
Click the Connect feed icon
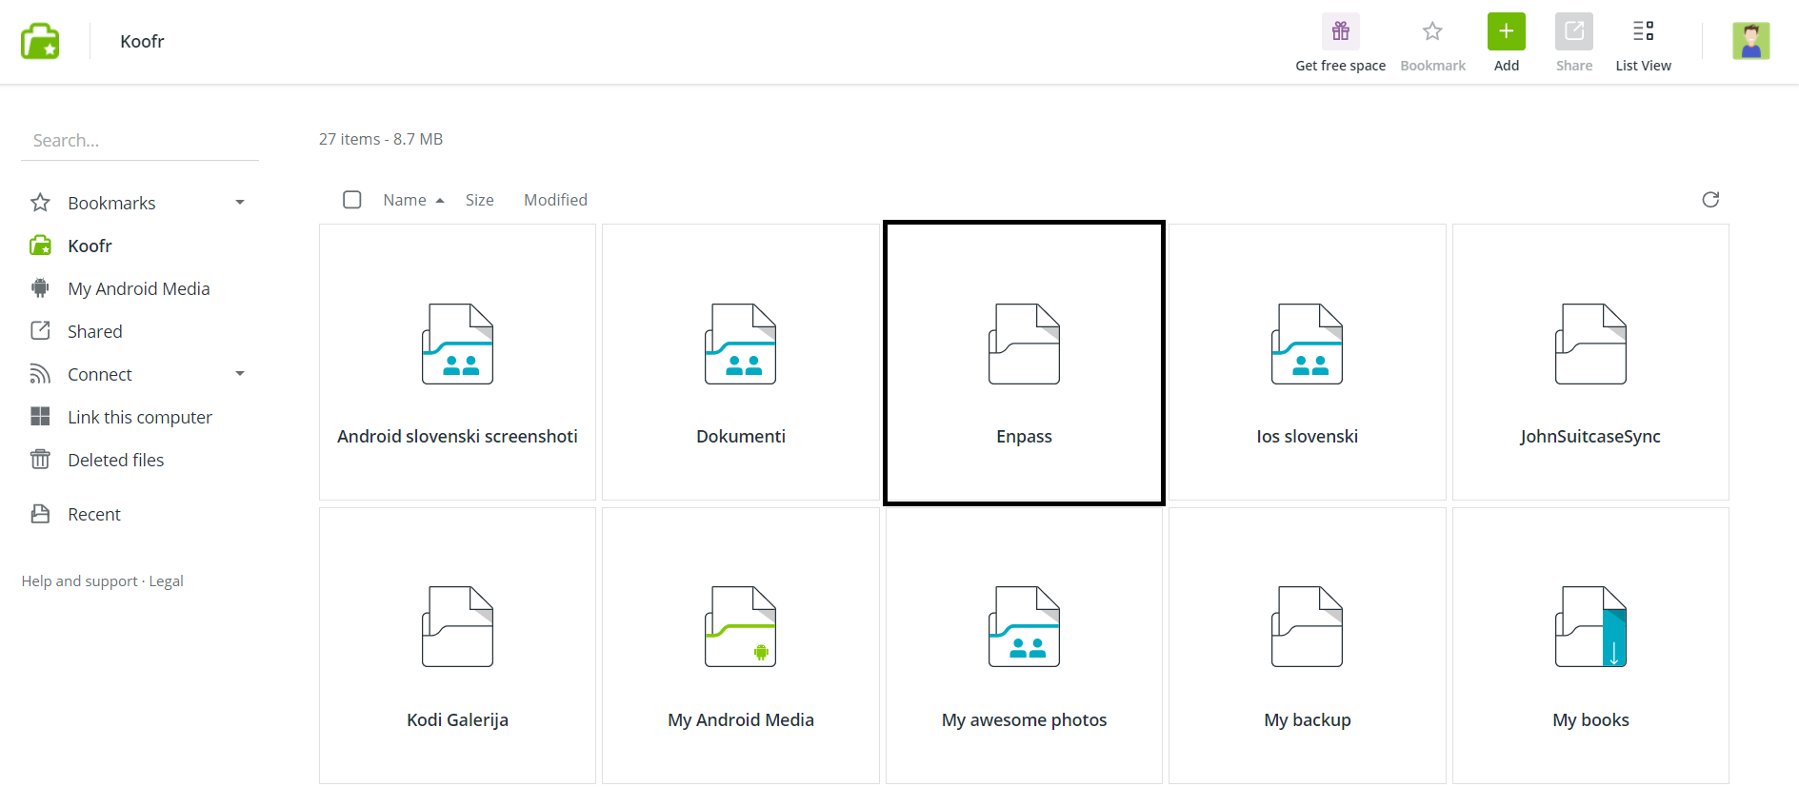point(40,374)
